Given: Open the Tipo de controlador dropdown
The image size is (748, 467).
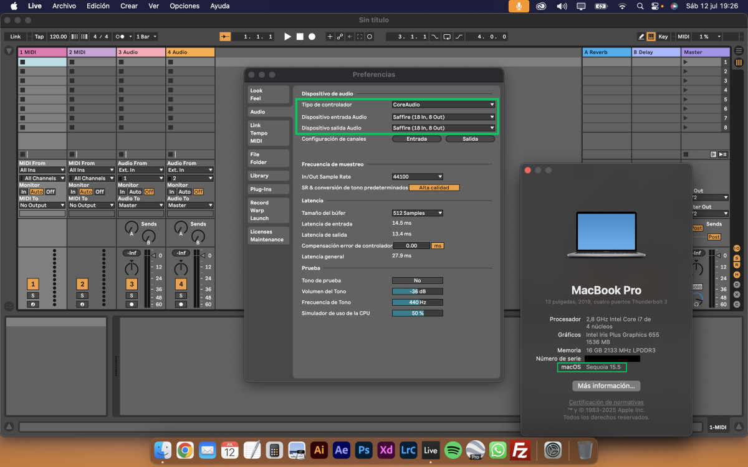Looking at the screenshot, I should pos(443,105).
